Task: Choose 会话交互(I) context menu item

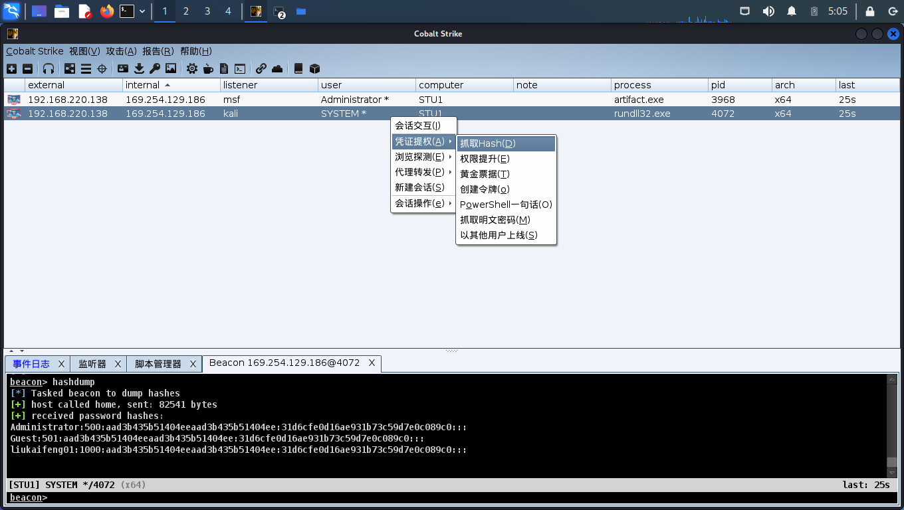Action: tap(423, 126)
